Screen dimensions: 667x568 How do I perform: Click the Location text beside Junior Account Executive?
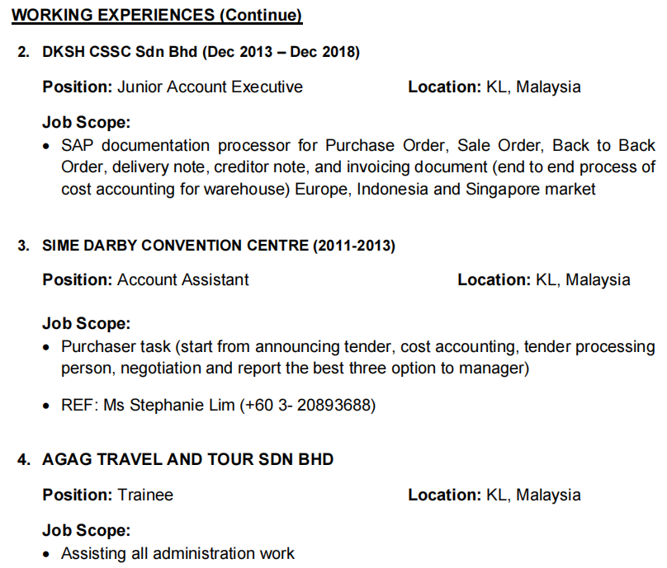tap(494, 87)
